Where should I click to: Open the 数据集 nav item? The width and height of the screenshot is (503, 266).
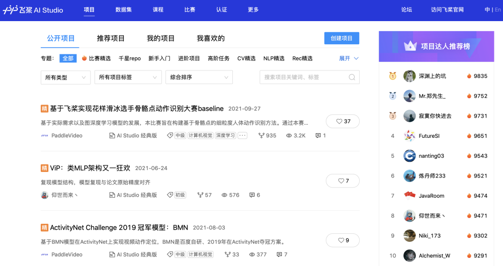[x=124, y=10]
